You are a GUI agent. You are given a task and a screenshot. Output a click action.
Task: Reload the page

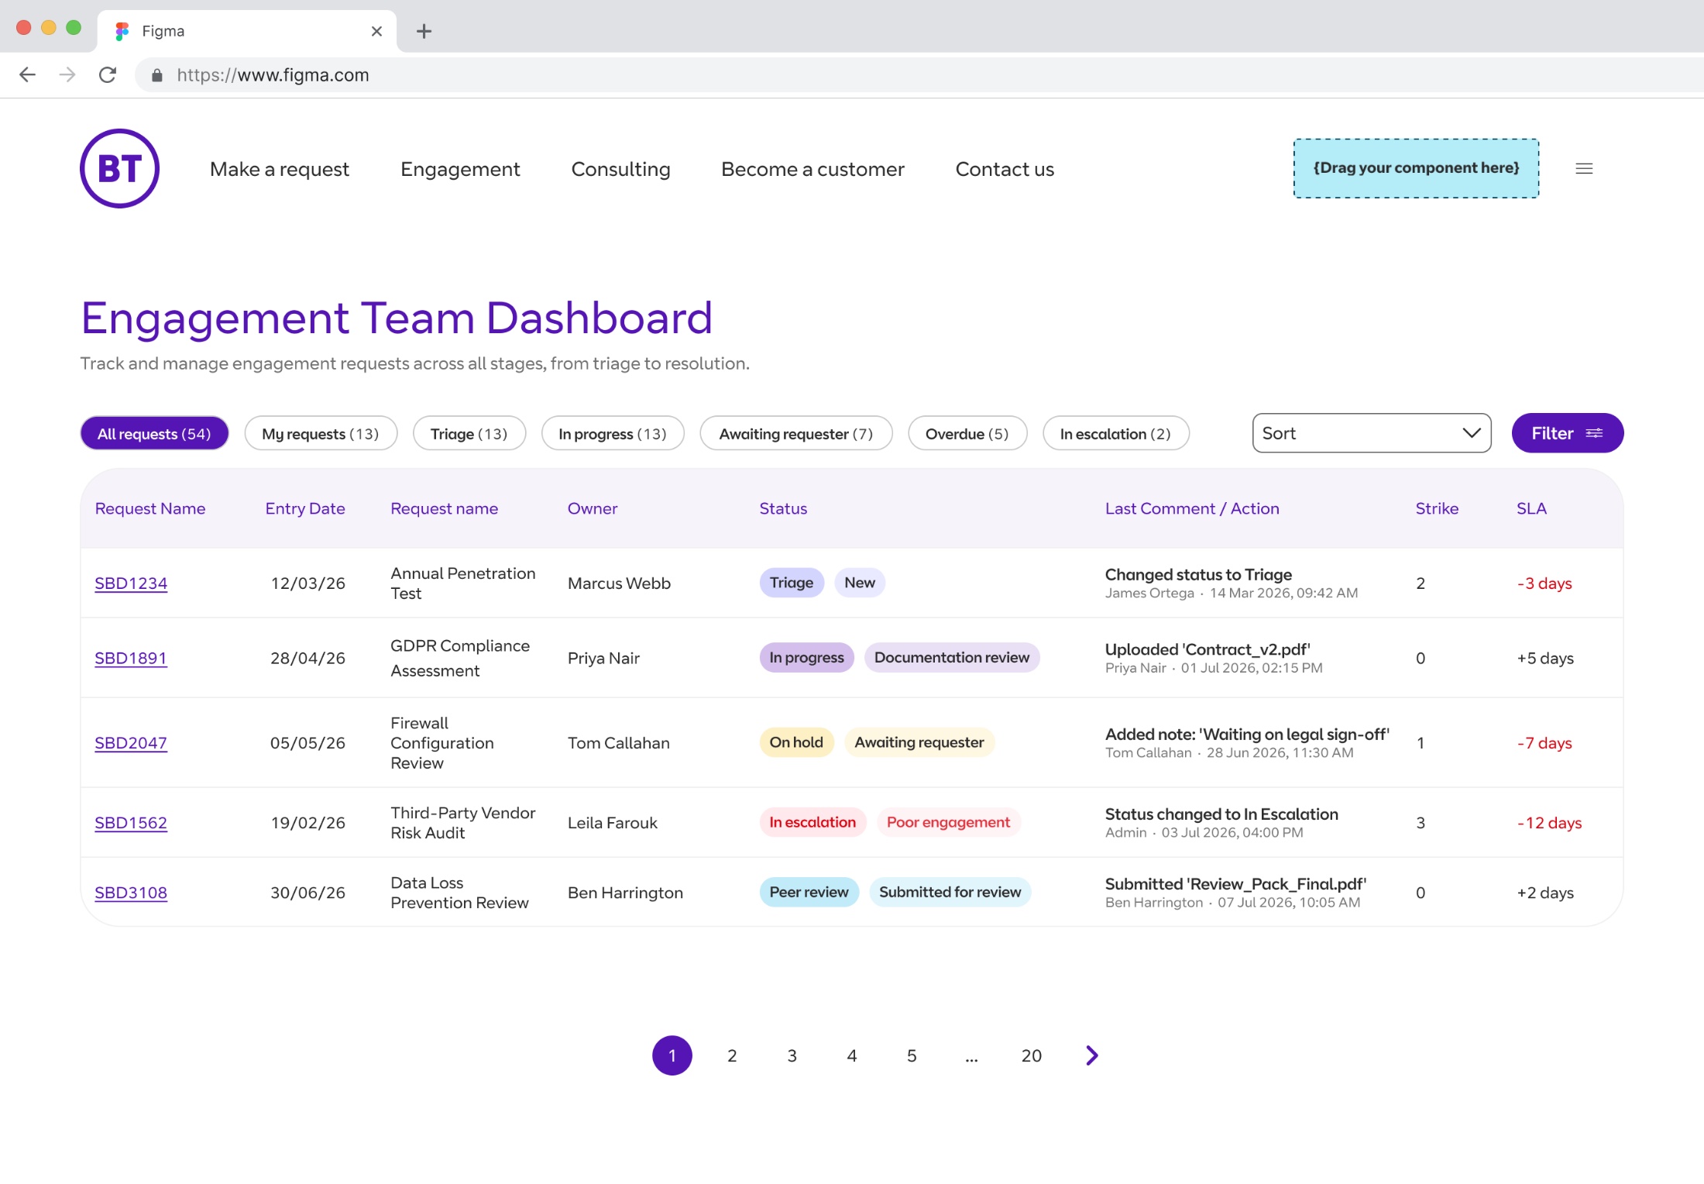(x=108, y=74)
